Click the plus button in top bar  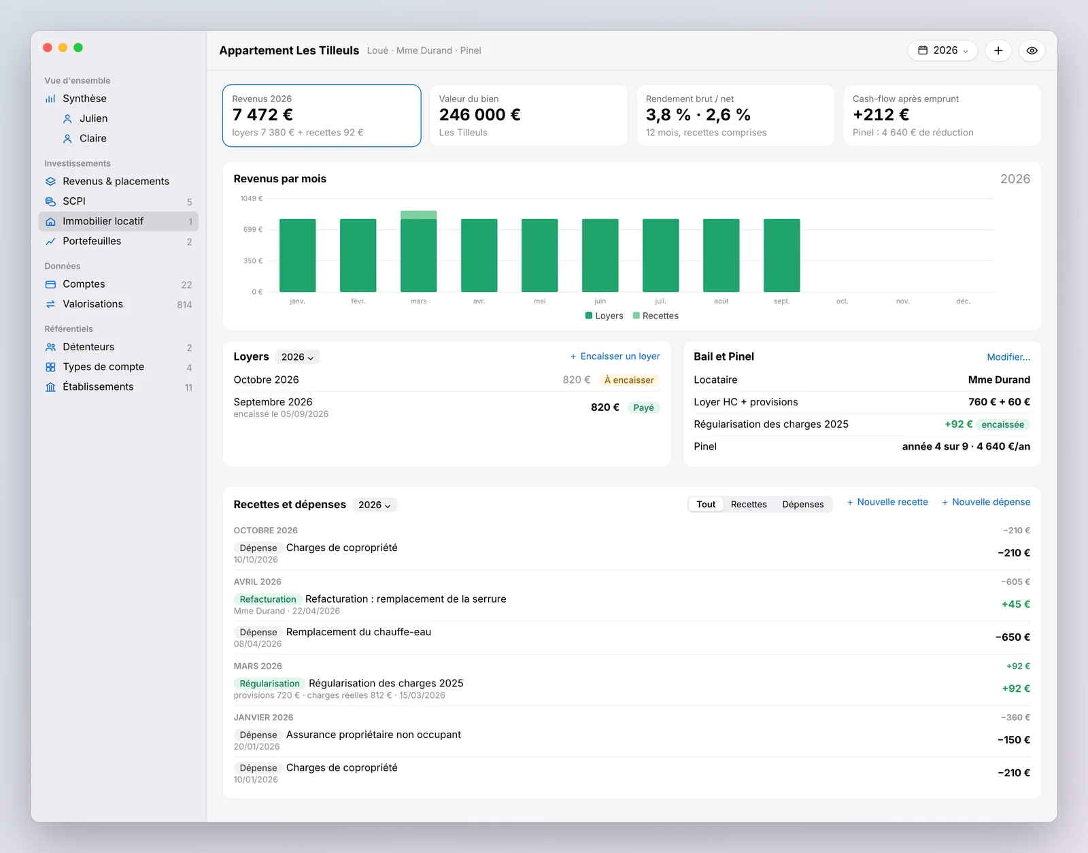coord(998,50)
